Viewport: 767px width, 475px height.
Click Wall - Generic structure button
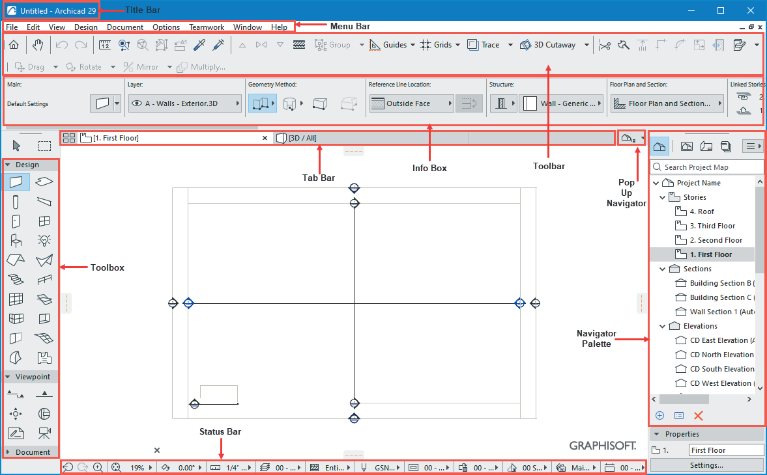pyautogui.click(x=561, y=103)
